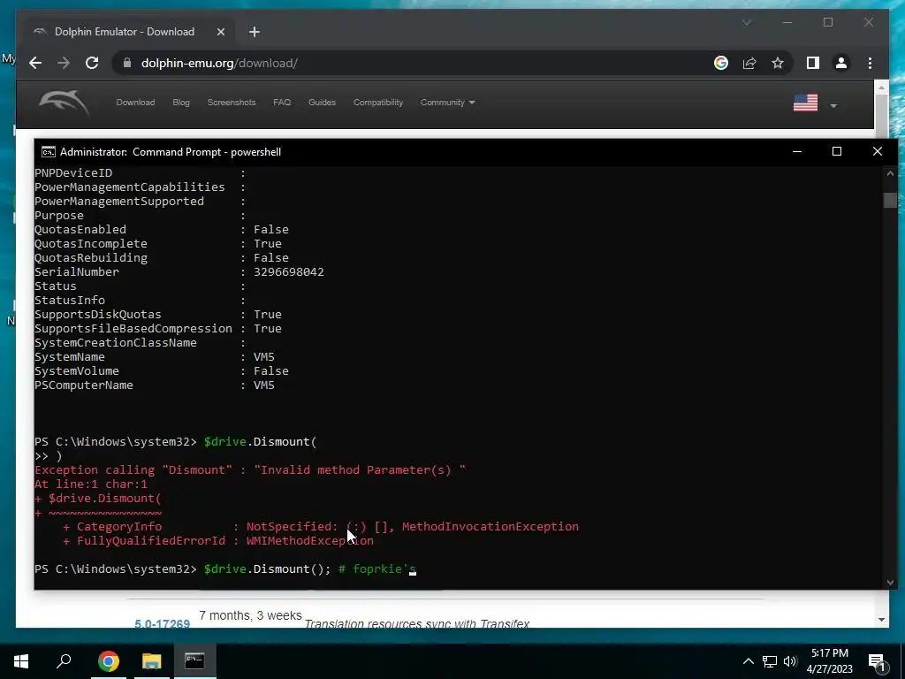Open volume control tray icon

pyautogui.click(x=790, y=661)
